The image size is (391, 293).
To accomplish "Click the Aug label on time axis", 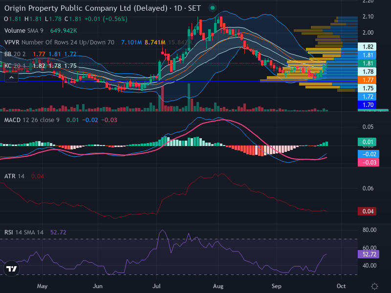I will pyautogui.click(x=218, y=286).
